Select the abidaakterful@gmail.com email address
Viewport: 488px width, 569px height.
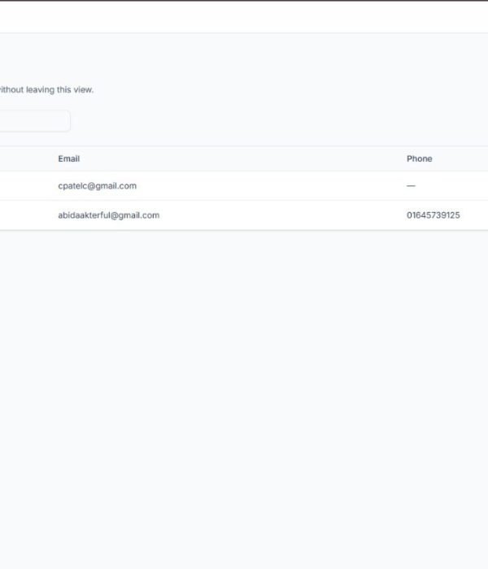tap(108, 215)
